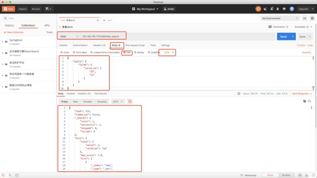Click the orange sync status icon
The image size is (317, 178).
[x=258, y=9]
